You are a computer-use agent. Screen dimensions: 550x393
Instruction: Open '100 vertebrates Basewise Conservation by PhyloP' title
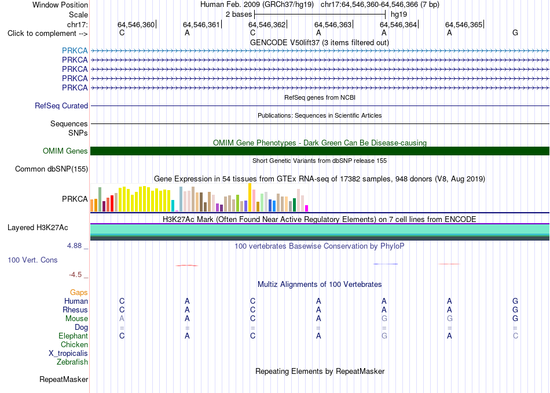[x=320, y=246]
